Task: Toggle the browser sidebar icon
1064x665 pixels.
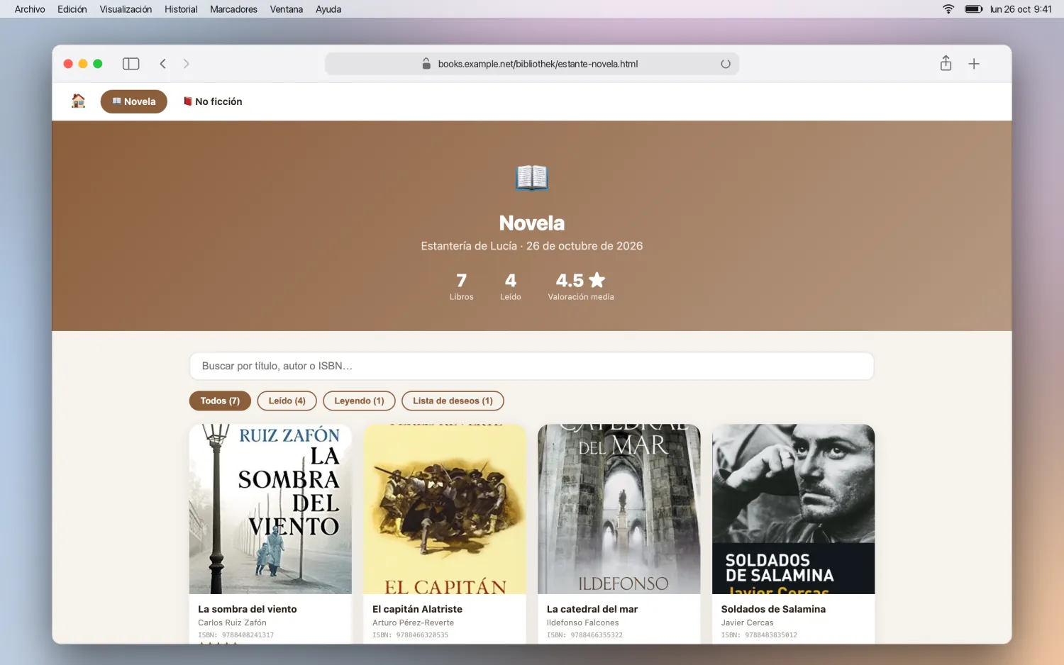Action: click(x=131, y=64)
